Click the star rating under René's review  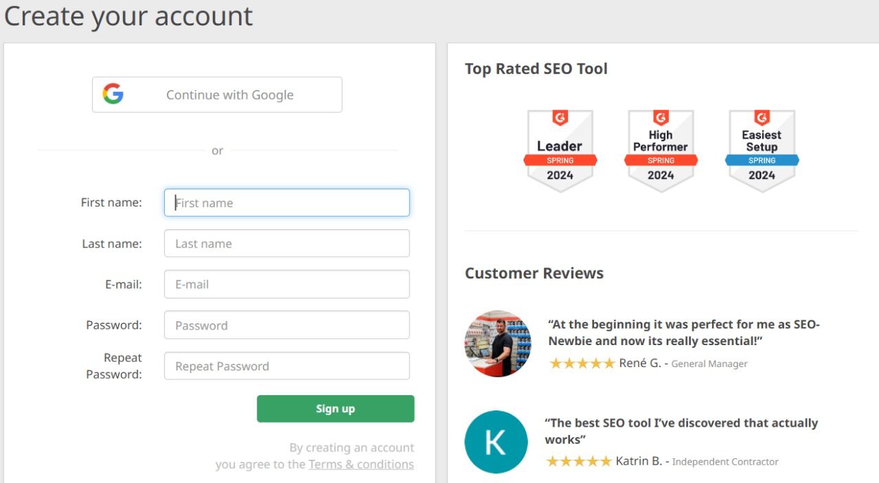582,364
